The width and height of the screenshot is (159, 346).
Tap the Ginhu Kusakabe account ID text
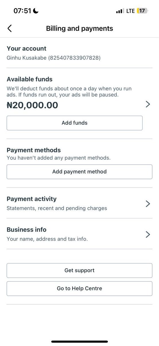coord(54,58)
